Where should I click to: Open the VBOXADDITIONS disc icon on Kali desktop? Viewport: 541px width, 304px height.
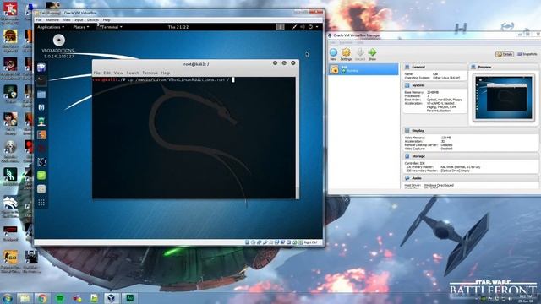tap(59, 41)
